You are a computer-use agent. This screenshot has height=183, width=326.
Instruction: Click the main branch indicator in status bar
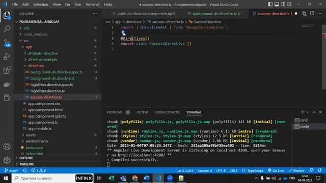[11, 171]
